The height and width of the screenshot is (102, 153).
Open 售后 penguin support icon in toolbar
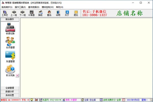tap(49, 13)
